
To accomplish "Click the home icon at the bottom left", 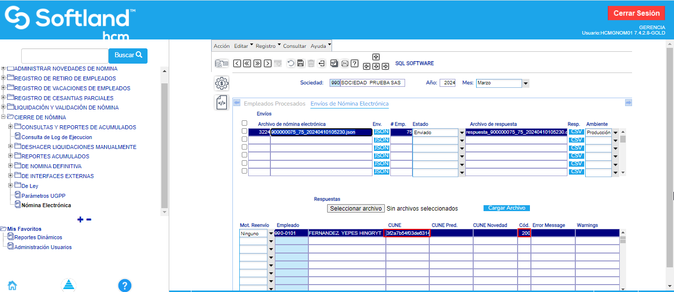I will click(12, 285).
